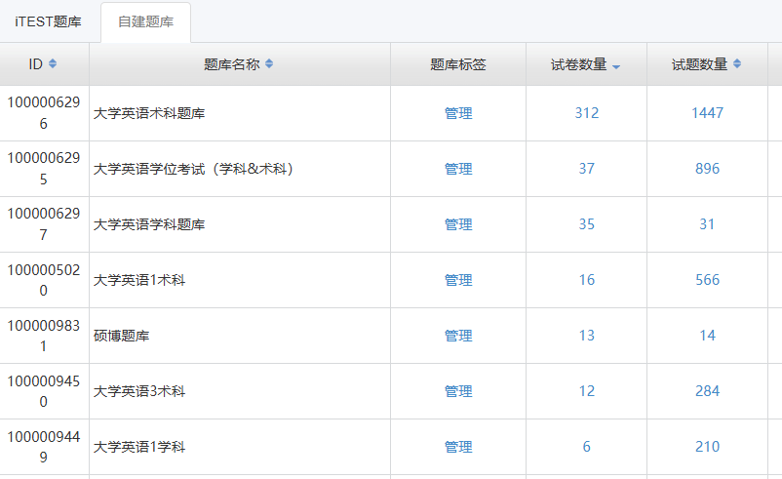Click paper count 13 for 硕博题库
782x479 pixels.
coord(586,336)
